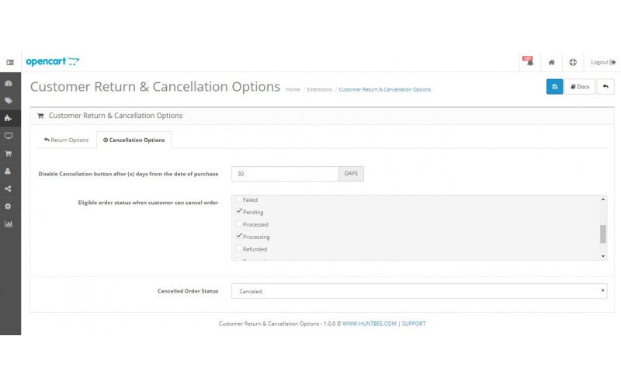Check the Refunded order status

pyautogui.click(x=239, y=249)
